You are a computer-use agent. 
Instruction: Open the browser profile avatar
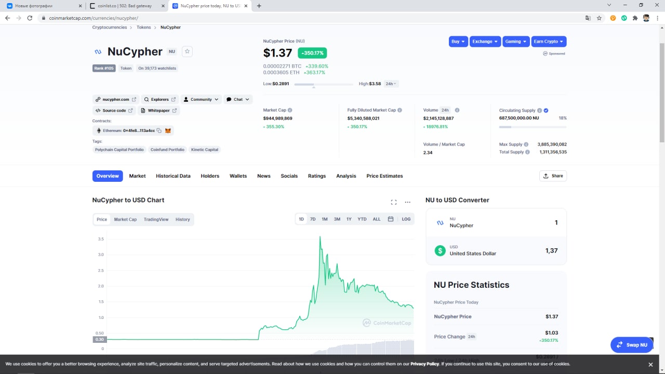point(646,18)
